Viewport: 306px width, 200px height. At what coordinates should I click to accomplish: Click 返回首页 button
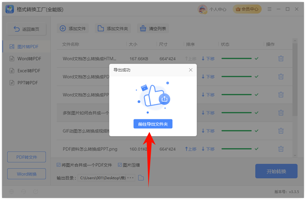click(x=27, y=29)
